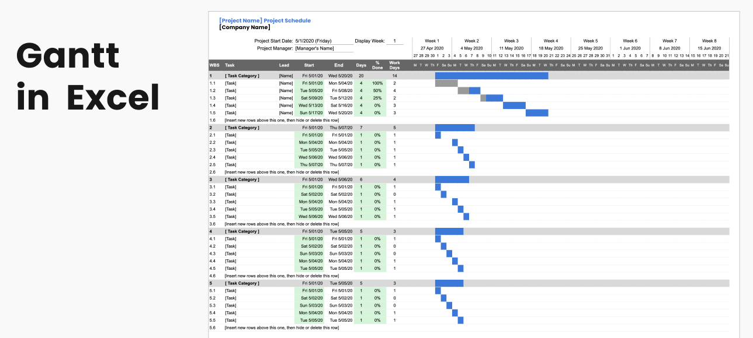Image resolution: width=753 pixels, height=338 pixels.
Task: Select the 25% done cell of task 1.3
Action: click(x=377, y=98)
